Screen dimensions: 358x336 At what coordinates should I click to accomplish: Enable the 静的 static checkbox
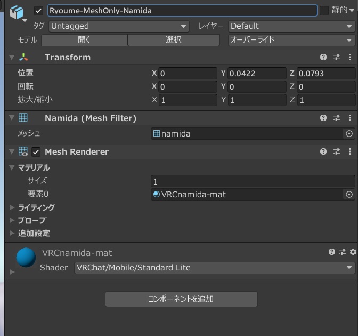324,11
